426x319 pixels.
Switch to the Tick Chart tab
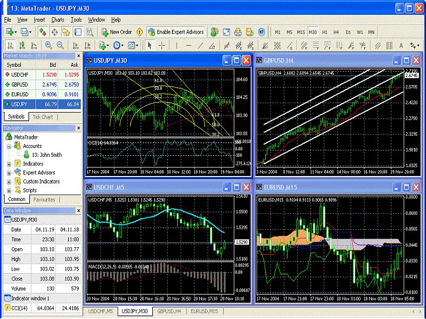[43, 117]
